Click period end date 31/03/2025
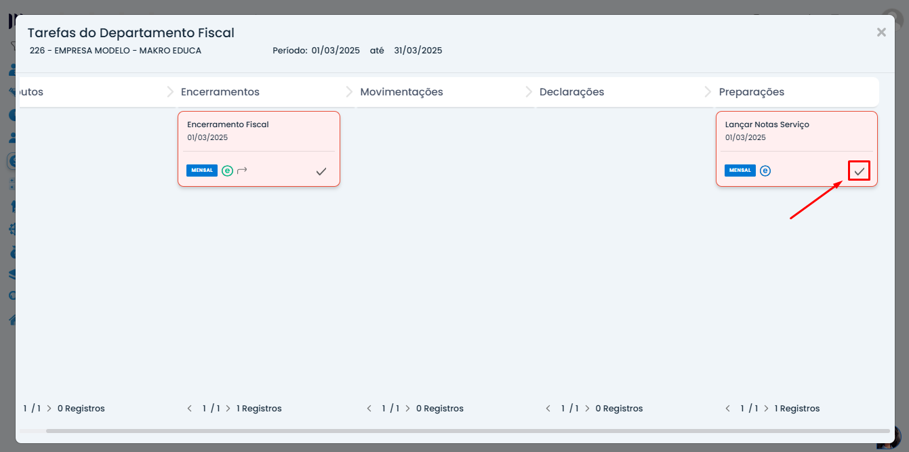 (418, 51)
